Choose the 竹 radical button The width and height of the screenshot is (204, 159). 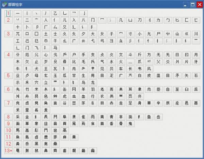click(x=27, y=90)
